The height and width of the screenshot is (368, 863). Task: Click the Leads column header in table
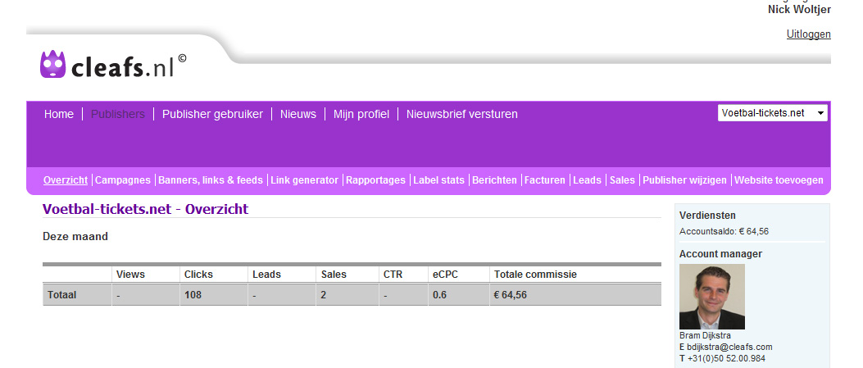point(266,275)
